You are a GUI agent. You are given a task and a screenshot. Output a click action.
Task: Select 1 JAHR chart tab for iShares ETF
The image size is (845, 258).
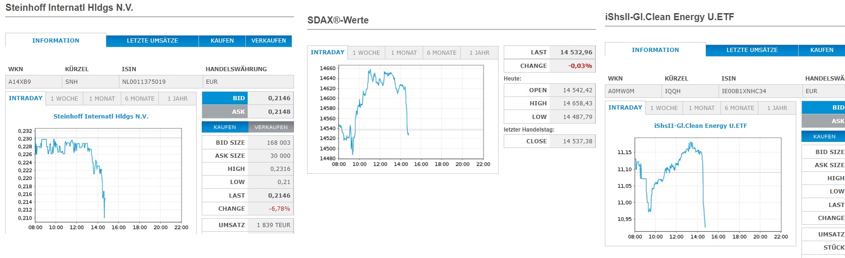click(x=777, y=108)
